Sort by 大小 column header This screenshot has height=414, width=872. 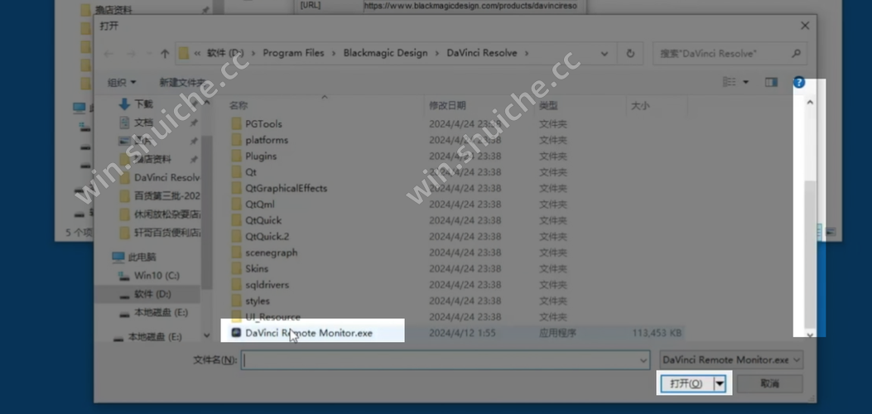pyautogui.click(x=639, y=106)
